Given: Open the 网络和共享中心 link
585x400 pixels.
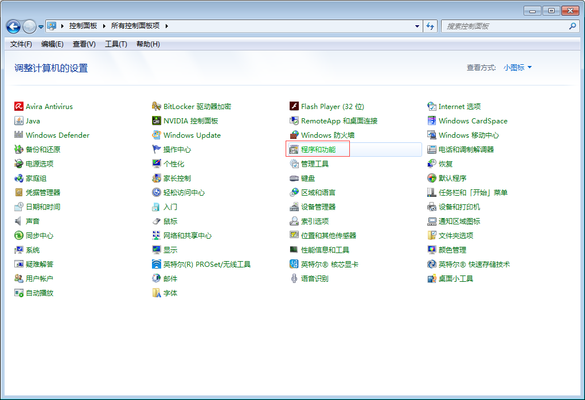Looking at the screenshot, I should (188, 236).
